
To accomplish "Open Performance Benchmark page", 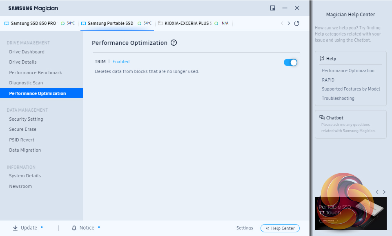I will pos(36,73).
